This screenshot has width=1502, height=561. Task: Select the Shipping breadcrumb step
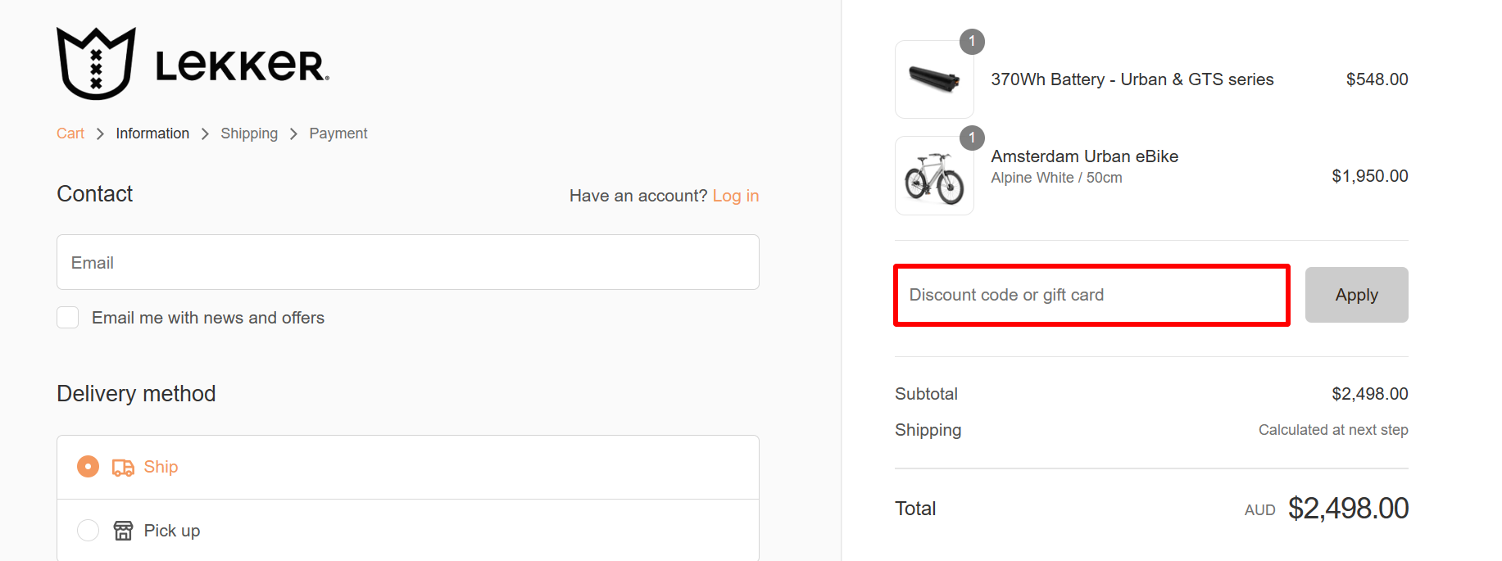(249, 133)
